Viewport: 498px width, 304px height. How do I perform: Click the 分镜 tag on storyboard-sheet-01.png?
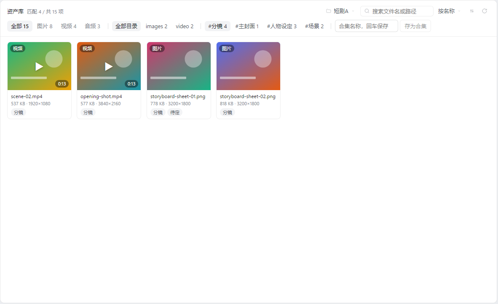pyautogui.click(x=158, y=112)
